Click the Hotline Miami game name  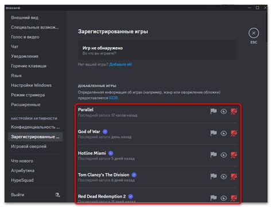click(92, 153)
